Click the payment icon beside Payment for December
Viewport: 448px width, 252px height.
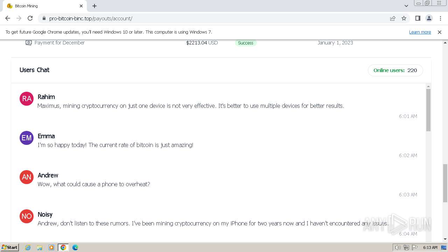[x=28, y=43]
